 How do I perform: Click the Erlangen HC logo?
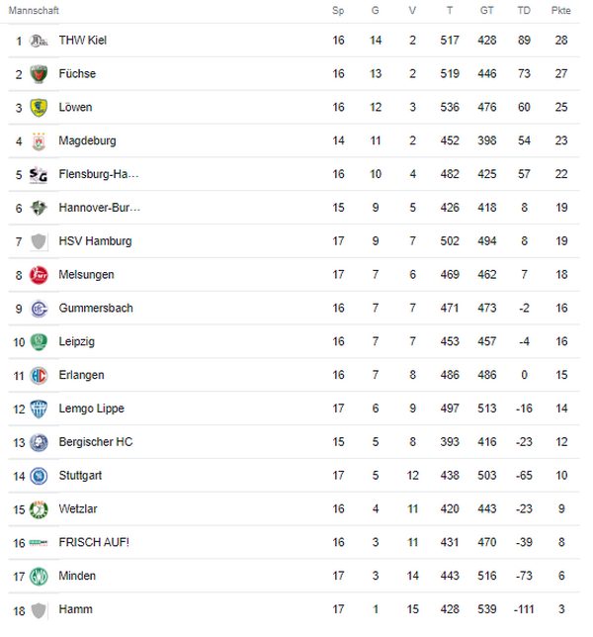[x=39, y=376]
